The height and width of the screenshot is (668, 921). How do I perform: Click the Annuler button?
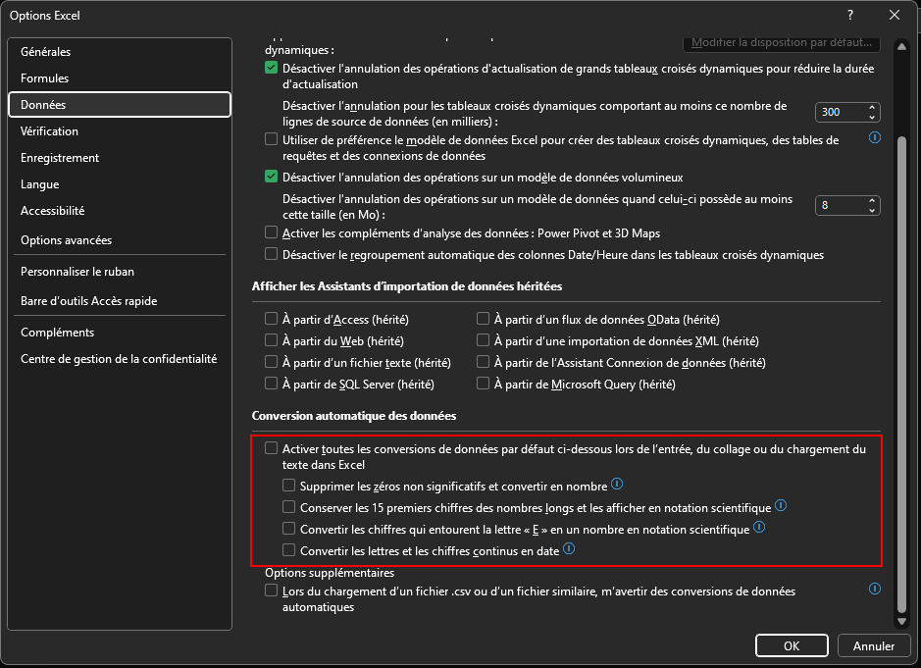873,646
